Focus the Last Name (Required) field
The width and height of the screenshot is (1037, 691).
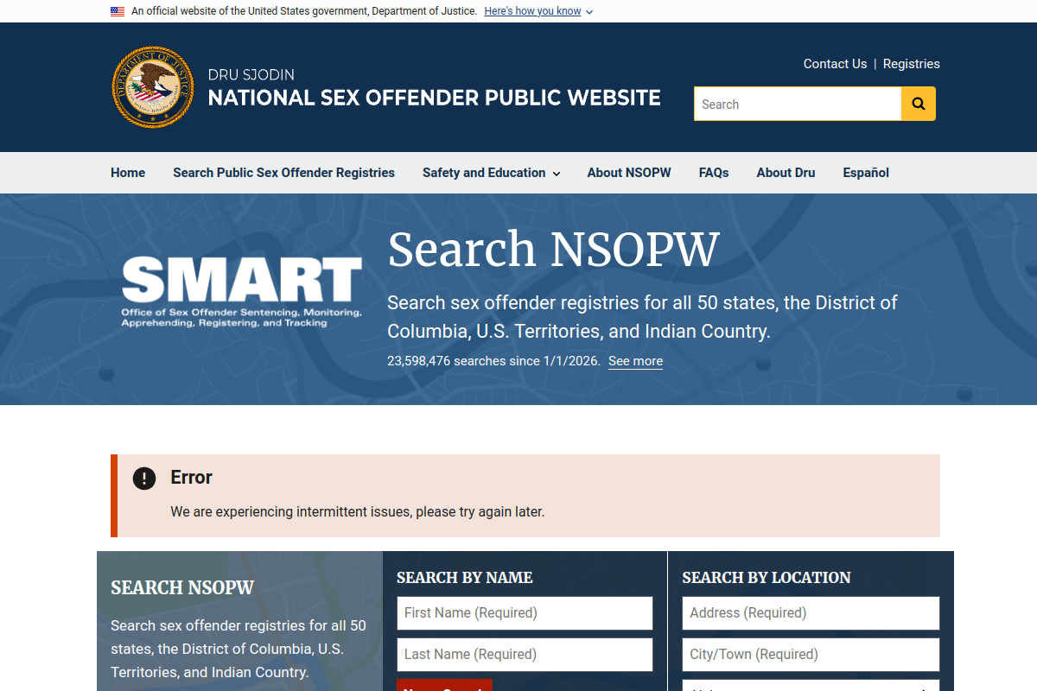[x=525, y=655]
